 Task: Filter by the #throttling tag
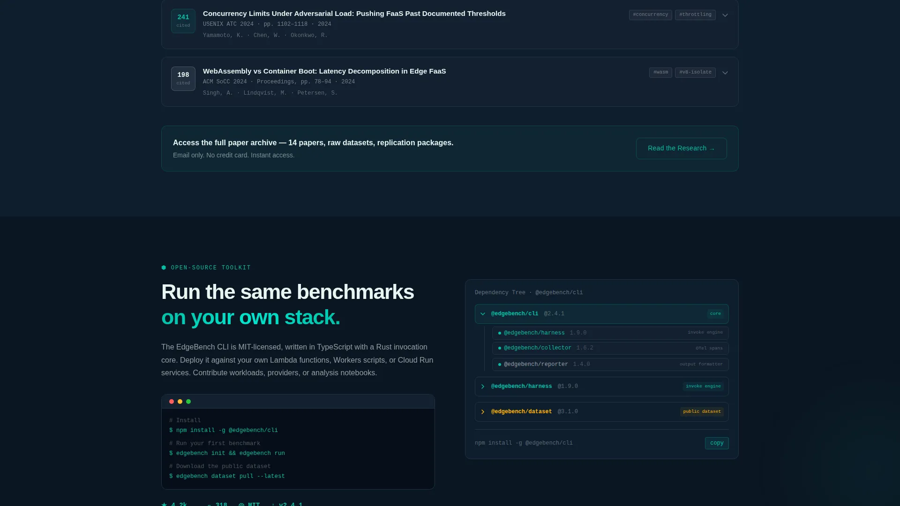pyautogui.click(x=695, y=15)
